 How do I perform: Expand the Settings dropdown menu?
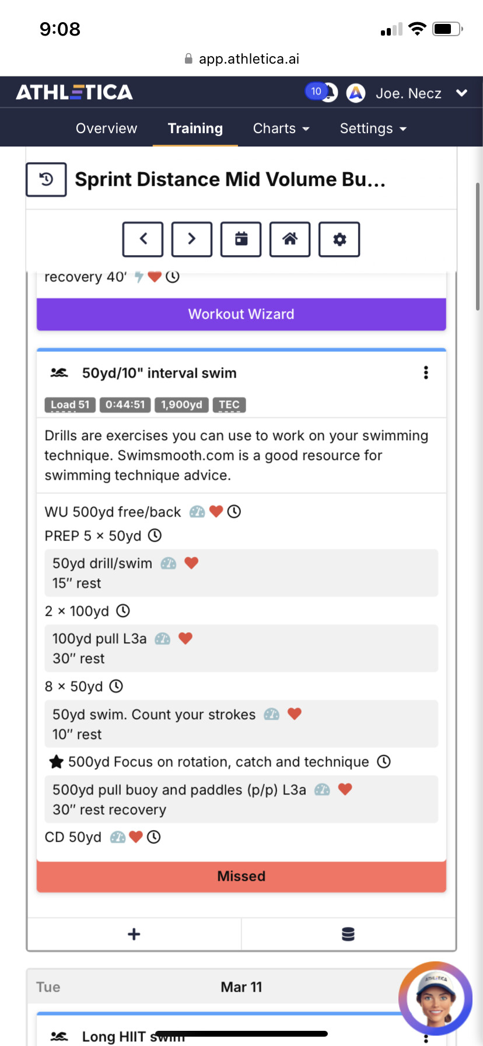(x=373, y=128)
